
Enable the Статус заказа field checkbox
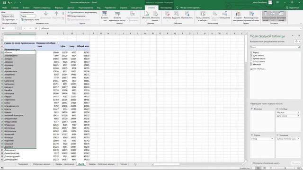[251, 61]
